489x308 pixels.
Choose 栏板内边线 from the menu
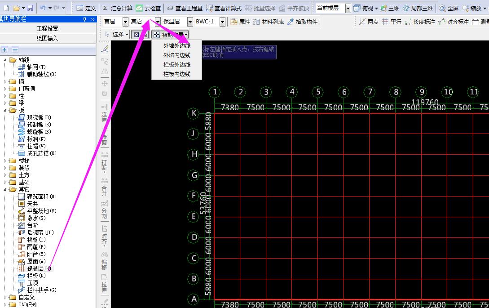[177, 74]
